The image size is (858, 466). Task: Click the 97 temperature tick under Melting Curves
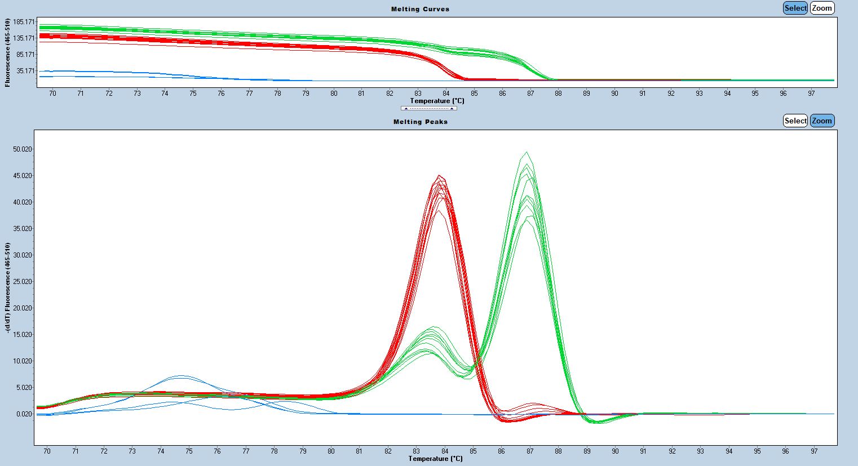pos(811,94)
